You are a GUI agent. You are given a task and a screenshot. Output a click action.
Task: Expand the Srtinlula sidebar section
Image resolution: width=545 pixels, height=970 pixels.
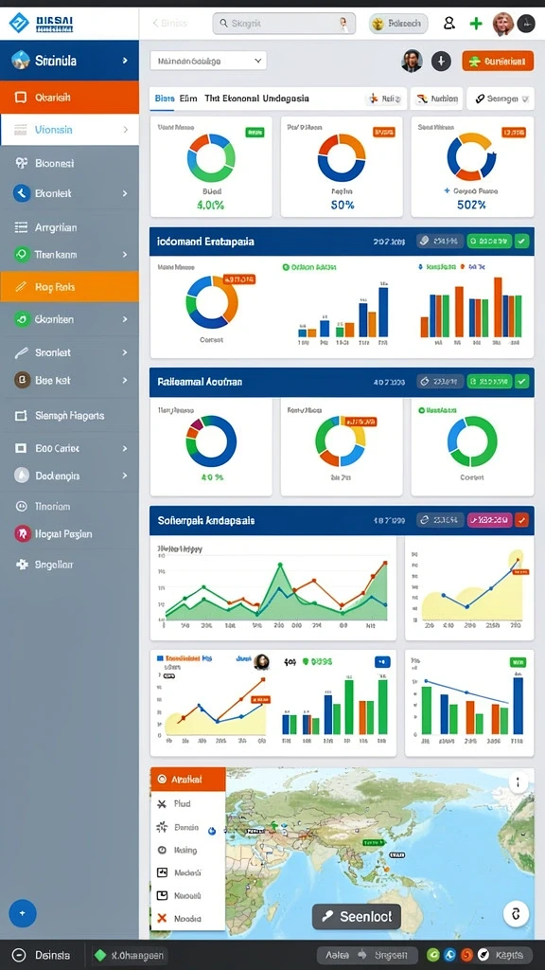[125, 61]
